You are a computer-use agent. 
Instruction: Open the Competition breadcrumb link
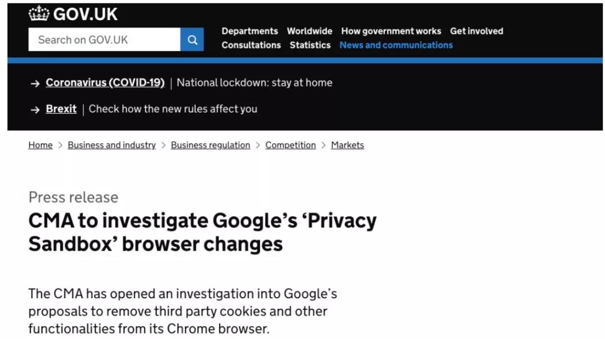coord(291,145)
